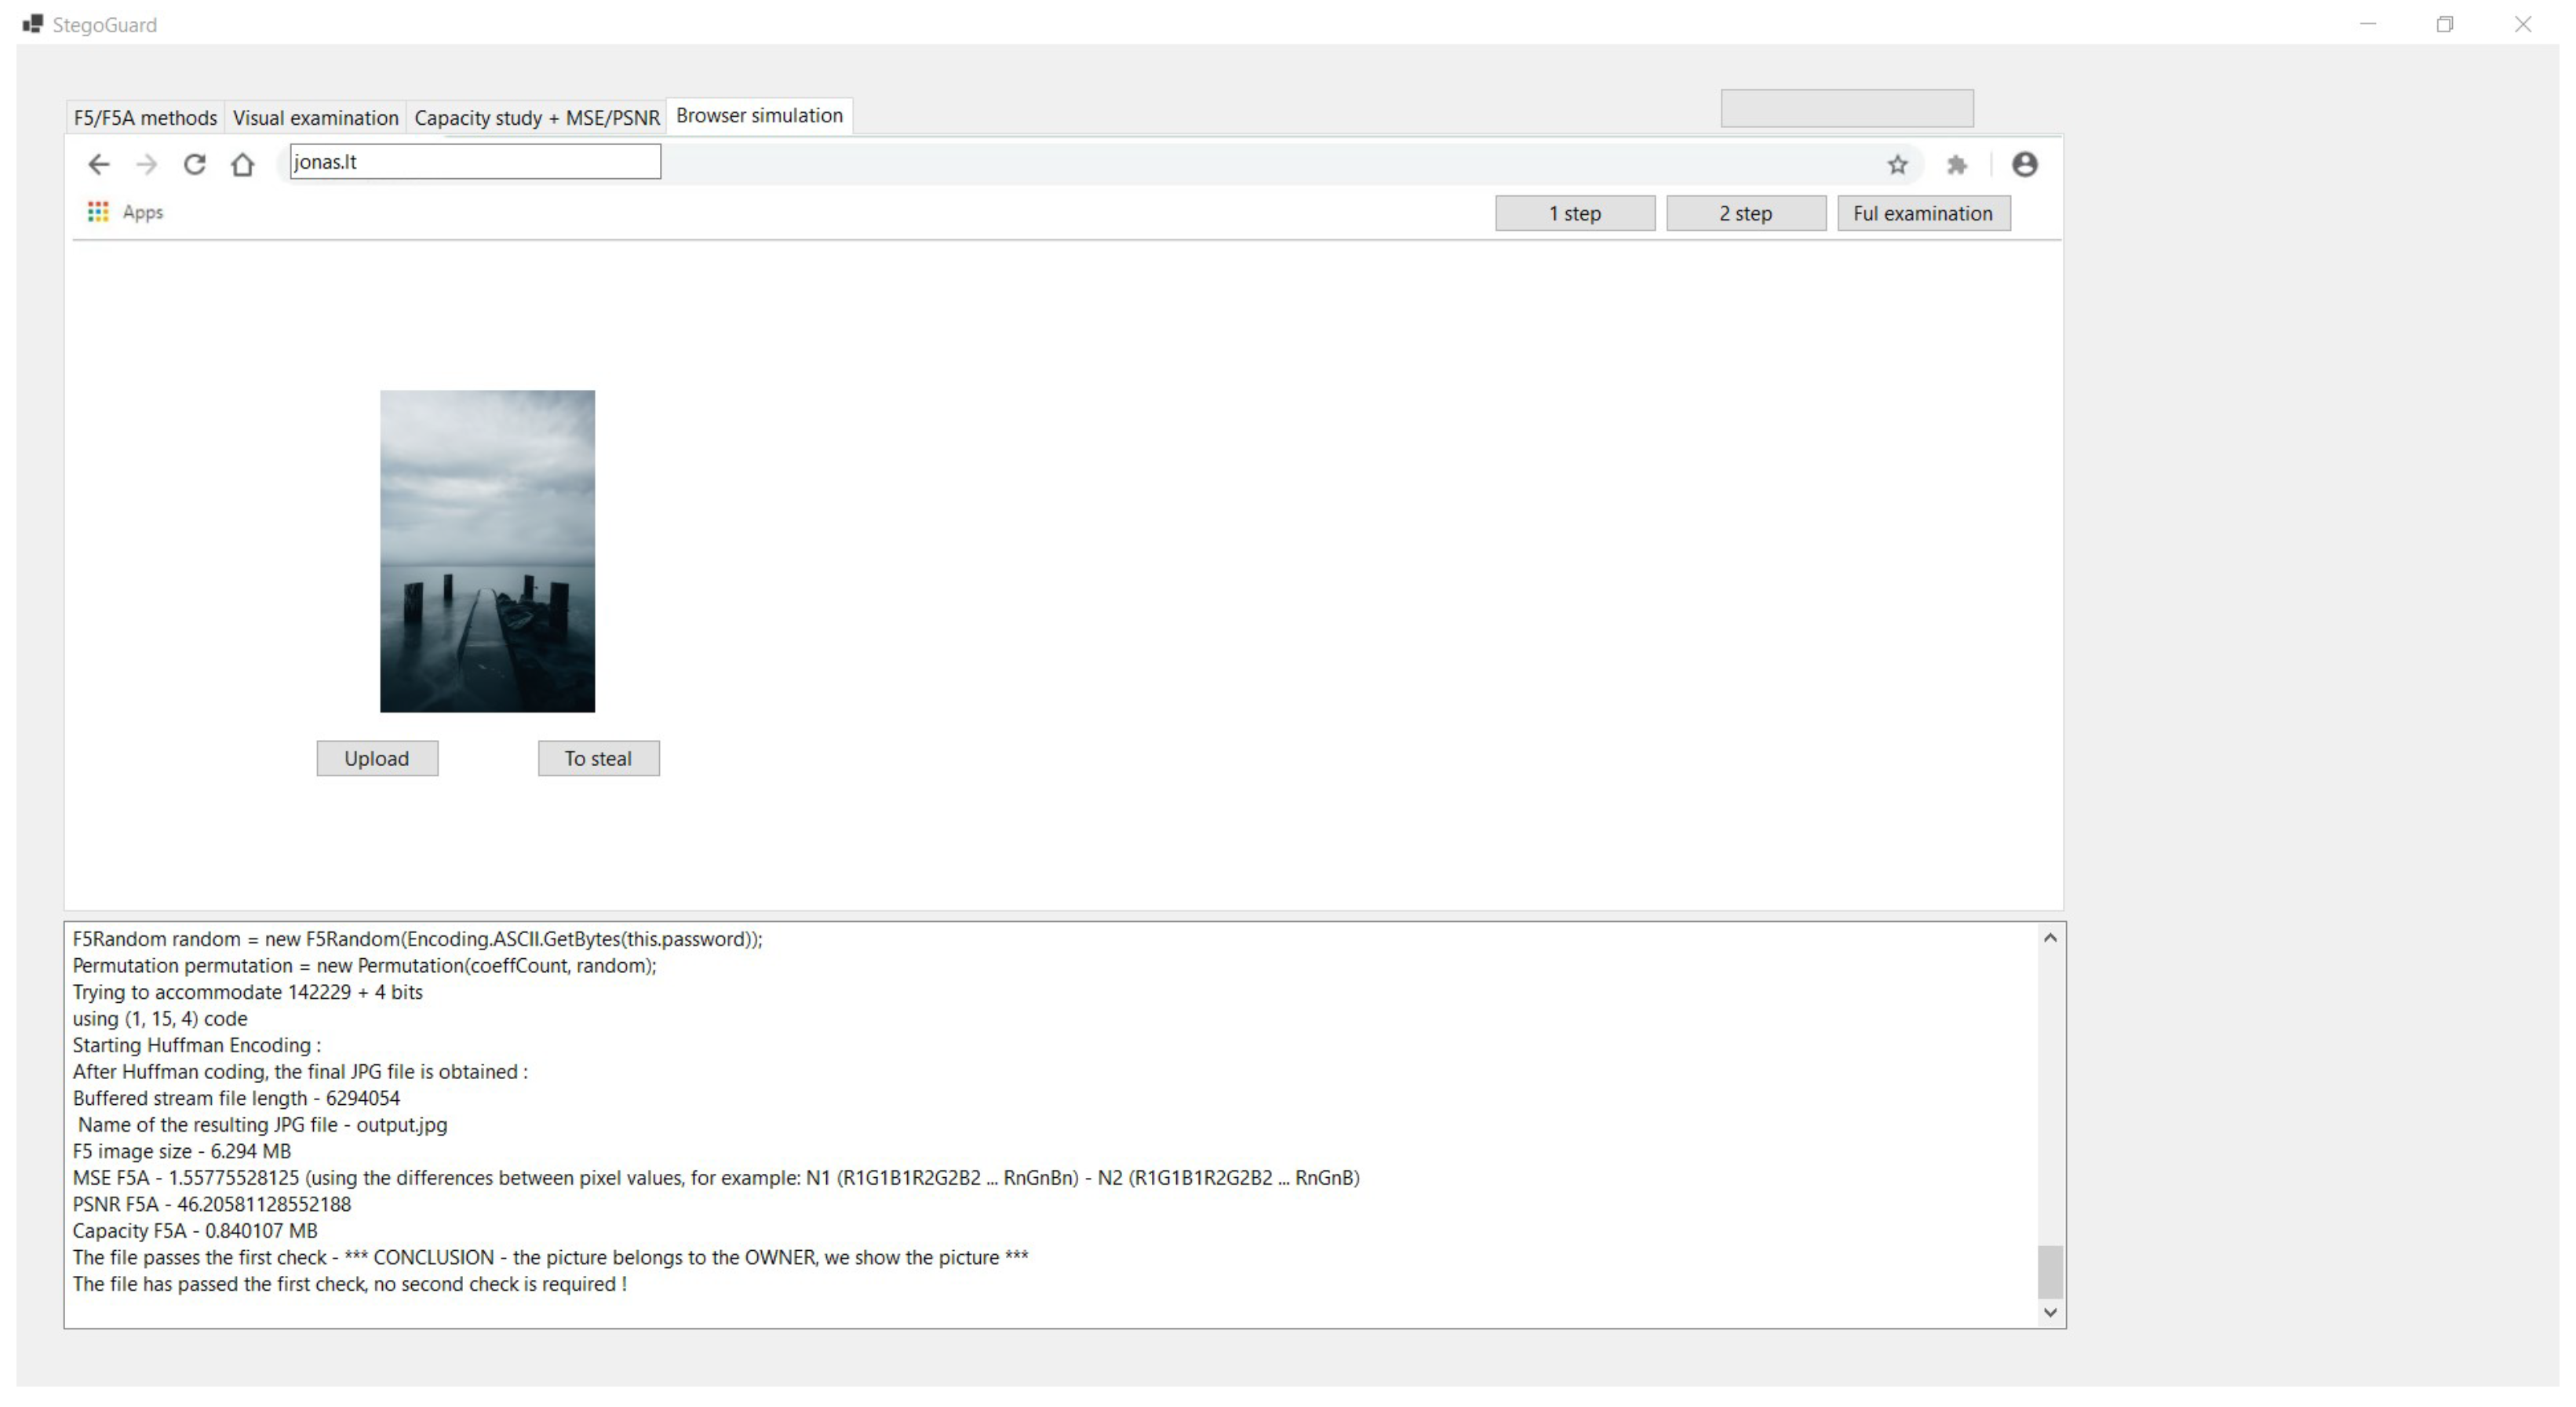Open the colorful Apps grid icon
Viewport: 2576px width, 1407px height.
click(x=98, y=212)
